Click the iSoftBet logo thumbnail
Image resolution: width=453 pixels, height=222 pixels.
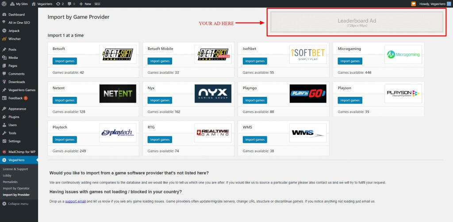coord(308,54)
